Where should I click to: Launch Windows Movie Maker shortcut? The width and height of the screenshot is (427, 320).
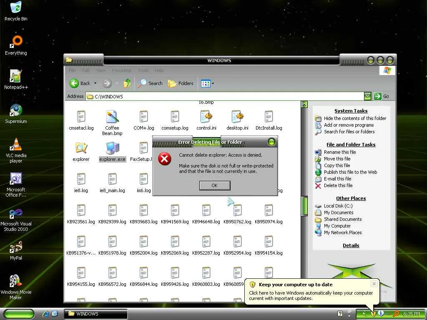[x=16, y=287]
